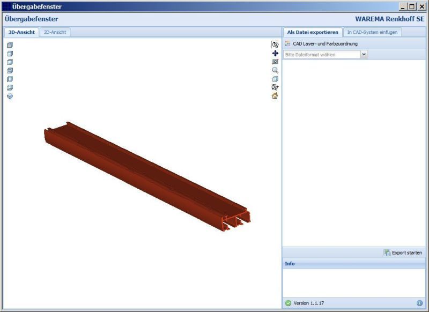Select the top view cube icon
The image size is (429, 312).
coord(10,62)
